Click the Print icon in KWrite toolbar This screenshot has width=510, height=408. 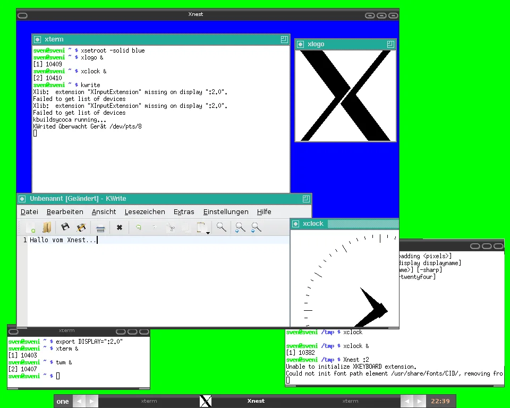click(x=100, y=228)
